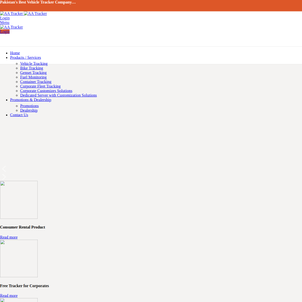Open Dedicated Server with Customization Solutions
Viewport: 302px width, 302px height.
[x=58, y=95]
